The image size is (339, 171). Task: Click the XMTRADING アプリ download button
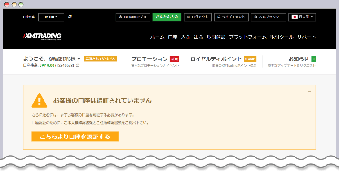(x=133, y=17)
